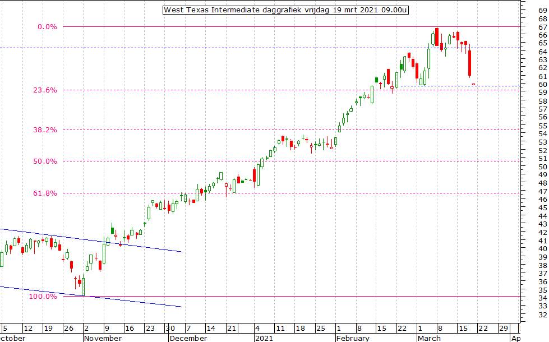Click the December month label on time axis
The height and width of the screenshot is (342, 549).
coord(188,338)
